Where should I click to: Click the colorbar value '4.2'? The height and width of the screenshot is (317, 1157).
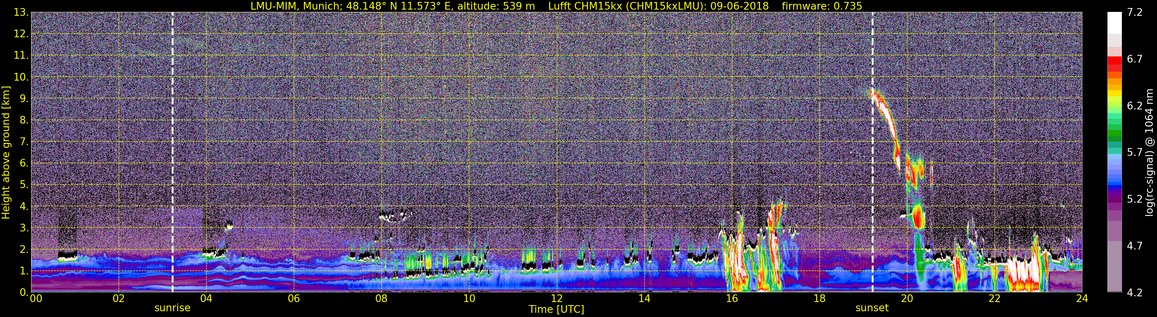tap(1135, 292)
